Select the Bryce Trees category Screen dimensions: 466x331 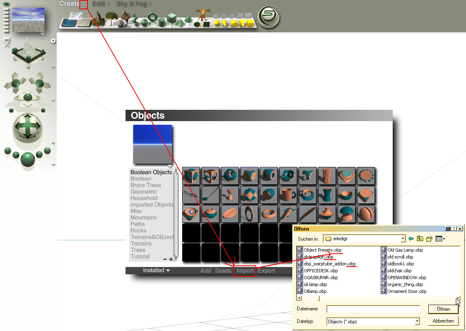point(146,185)
